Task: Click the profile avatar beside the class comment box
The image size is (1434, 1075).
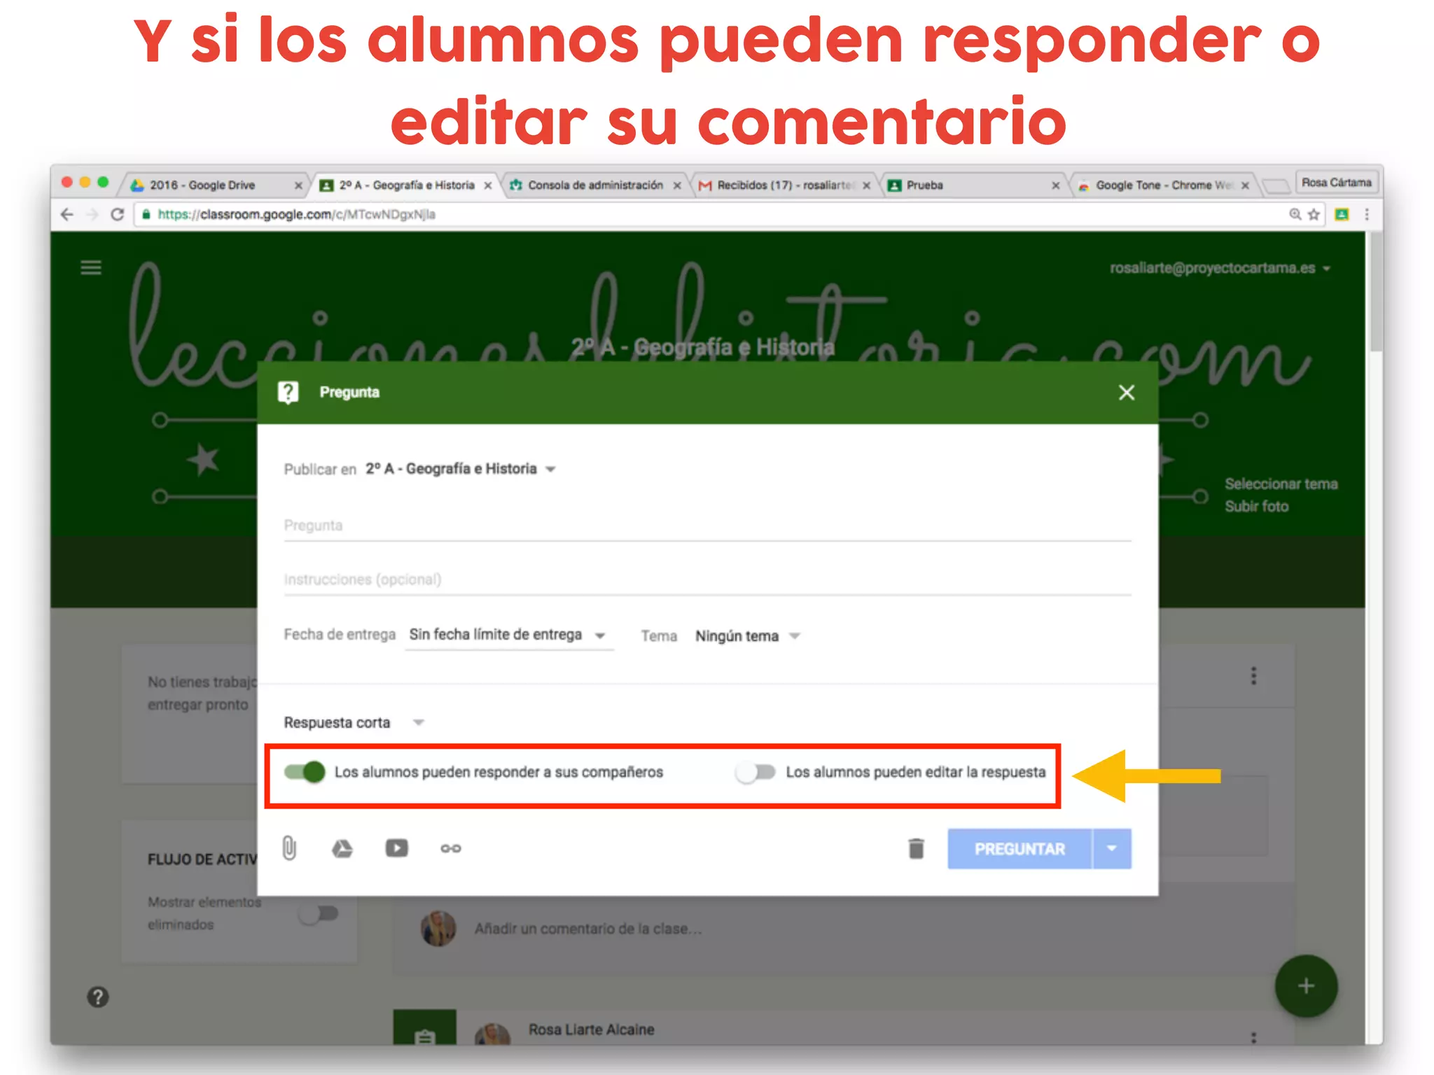Action: tap(438, 928)
